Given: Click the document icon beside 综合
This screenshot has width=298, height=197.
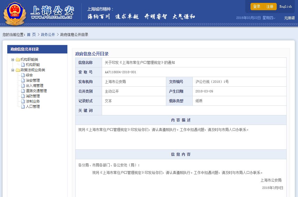Looking at the screenshot, I should click(23, 75).
